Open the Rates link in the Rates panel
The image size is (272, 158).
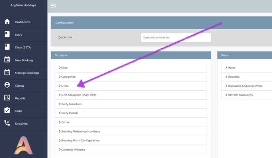[x=231, y=68]
